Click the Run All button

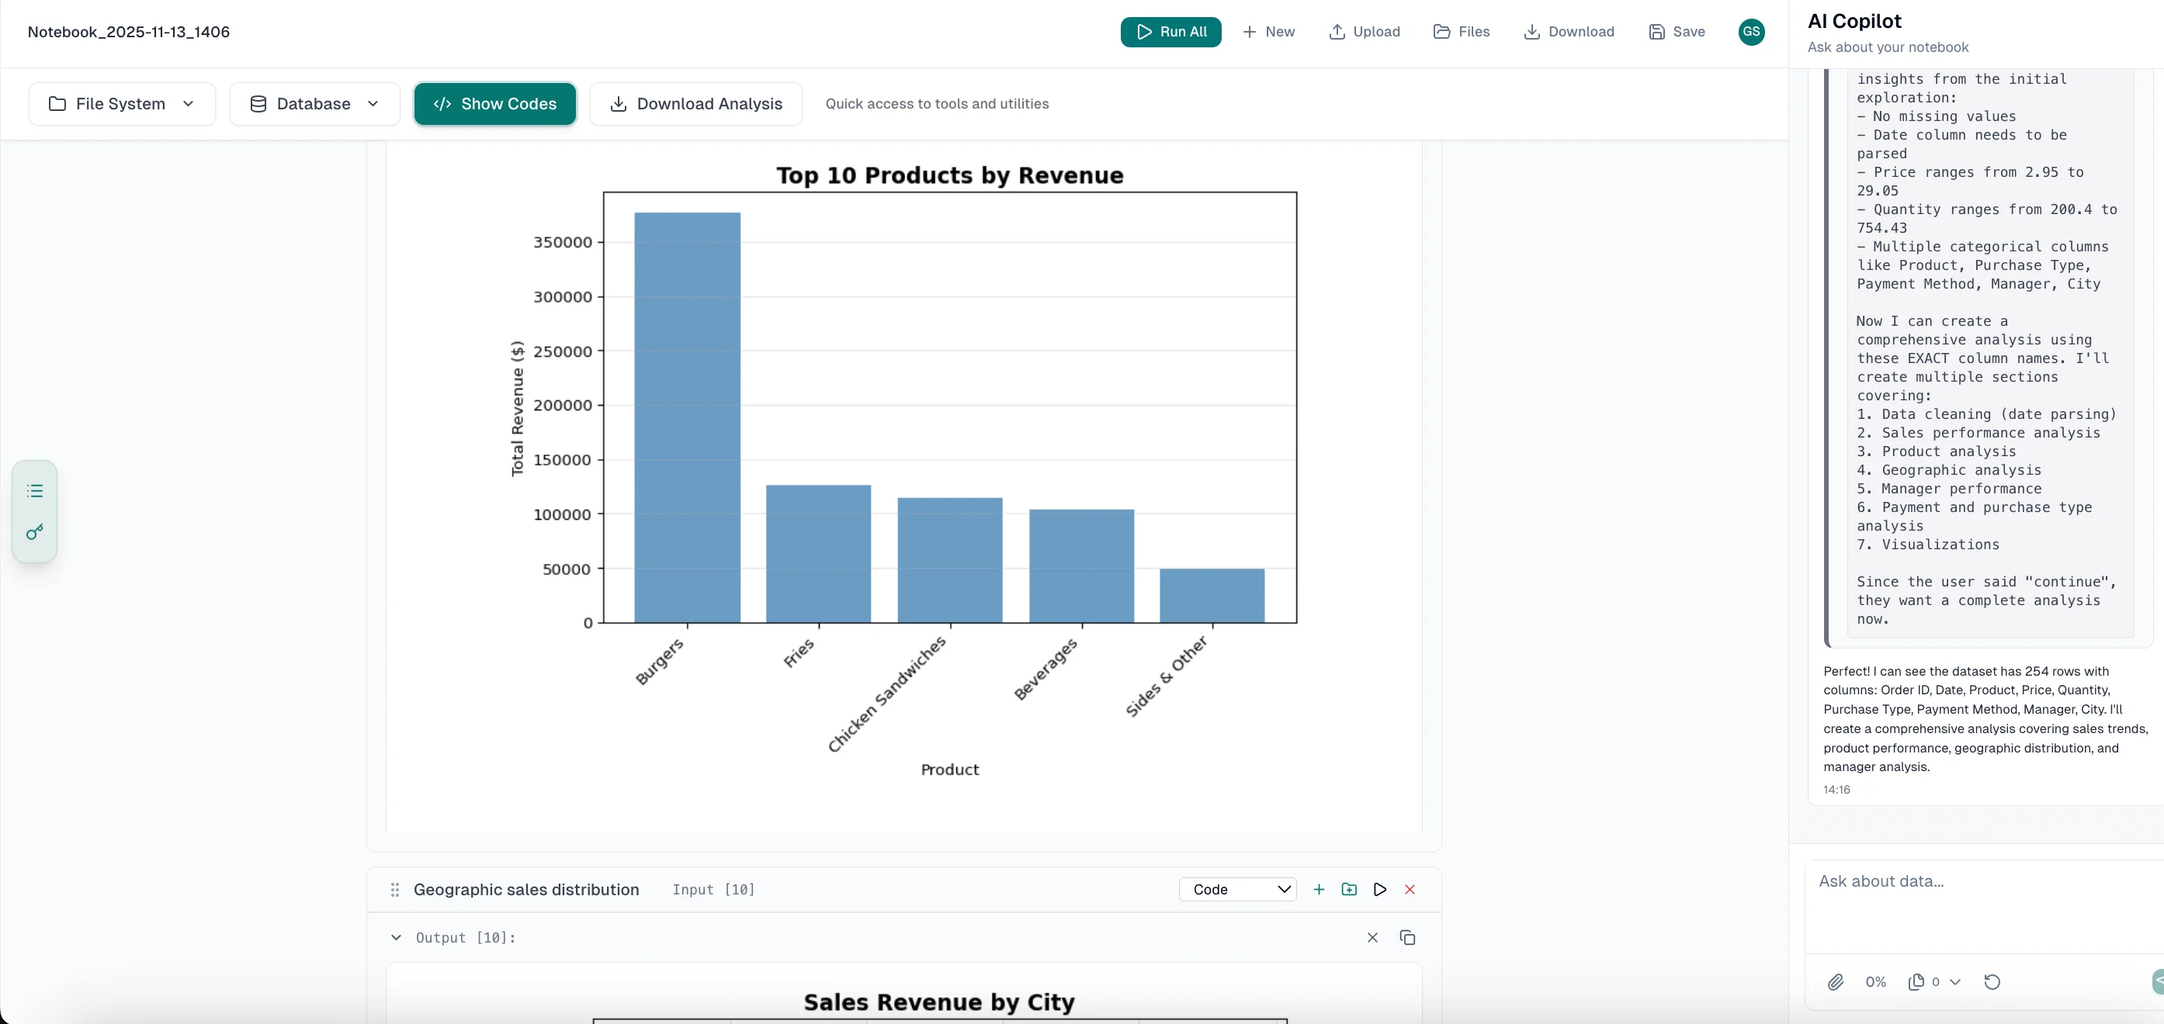pos(1170,32)
